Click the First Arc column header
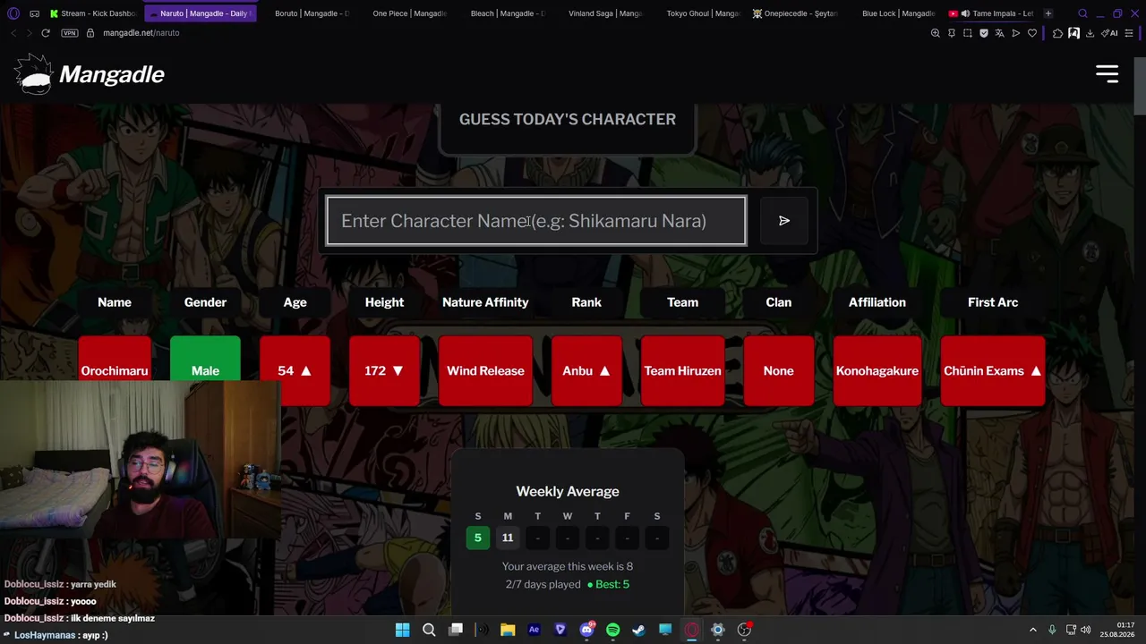Screen dimensions: 1146x644 tap(993, 302)
